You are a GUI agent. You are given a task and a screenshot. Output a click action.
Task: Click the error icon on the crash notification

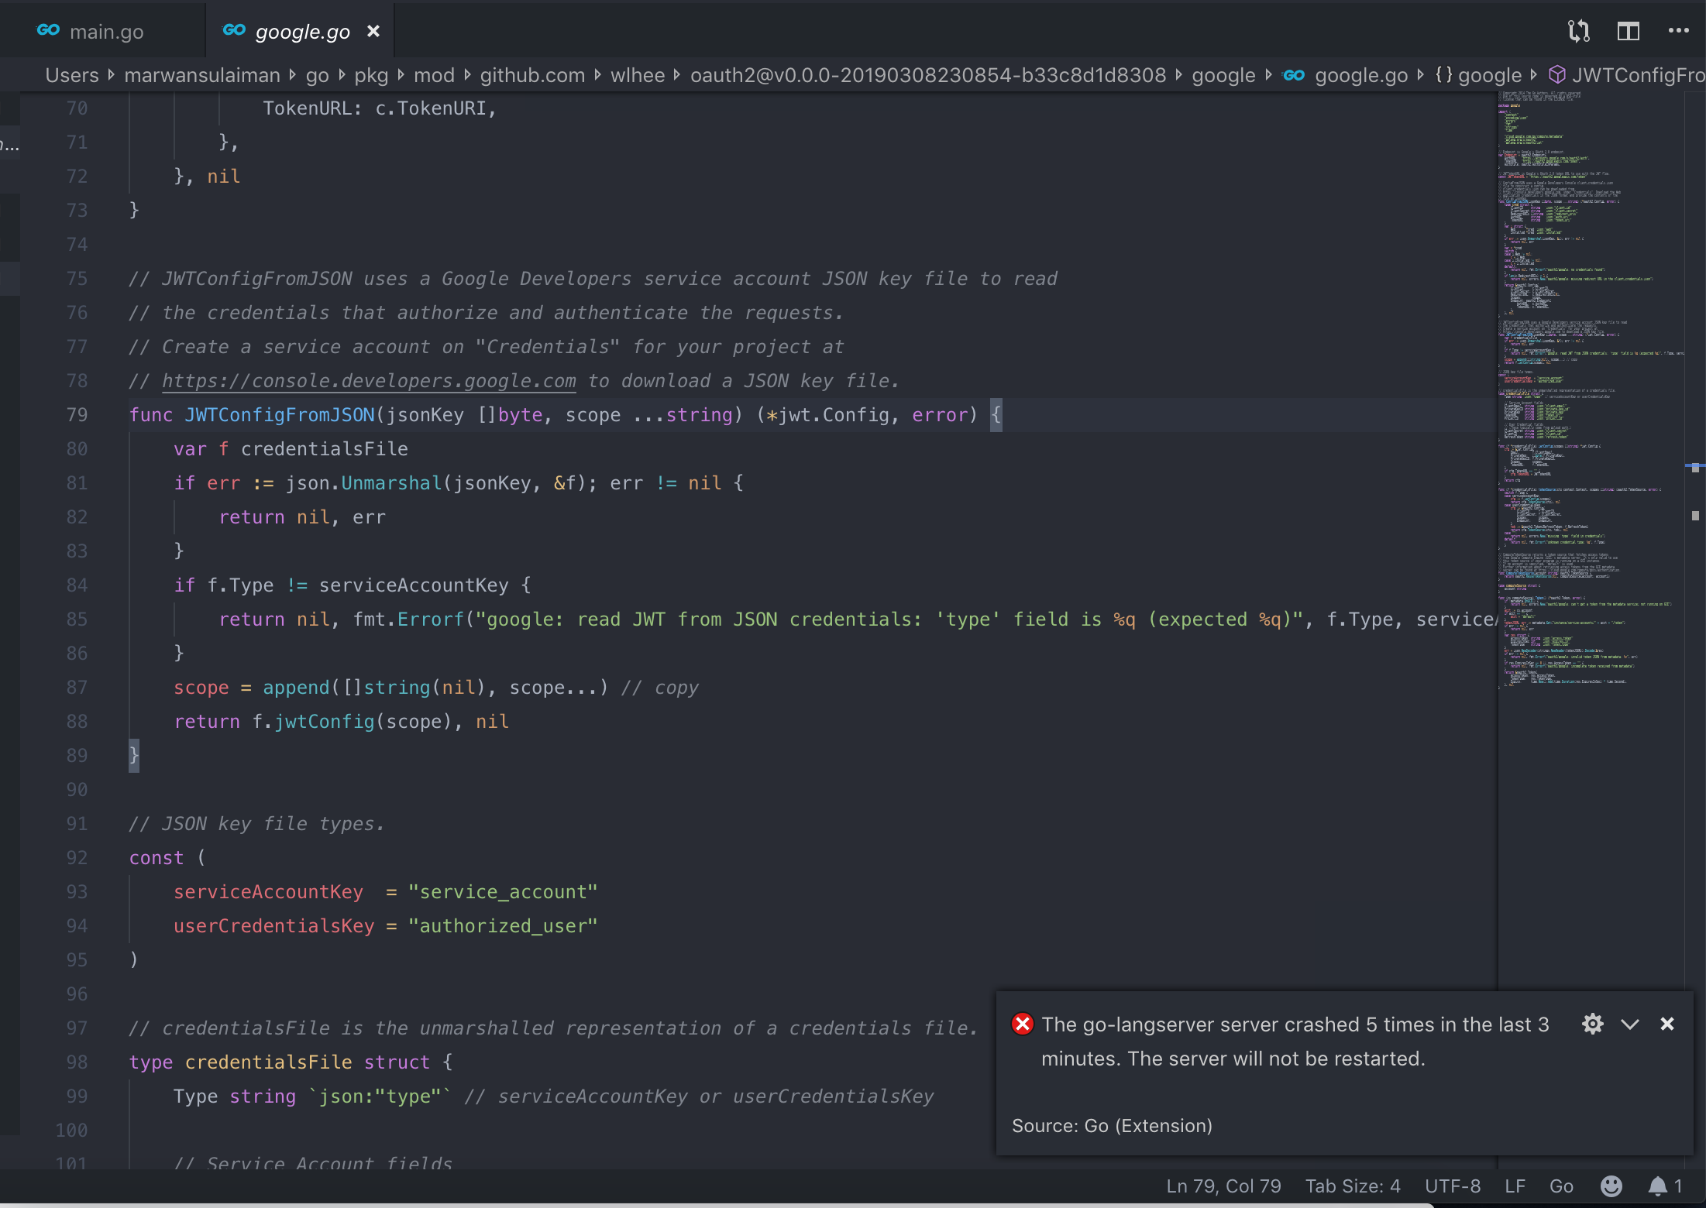1023,1024
